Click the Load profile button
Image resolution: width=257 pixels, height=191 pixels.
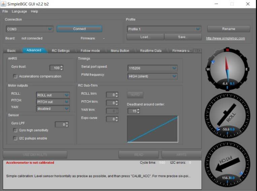[x=145, y=37]
